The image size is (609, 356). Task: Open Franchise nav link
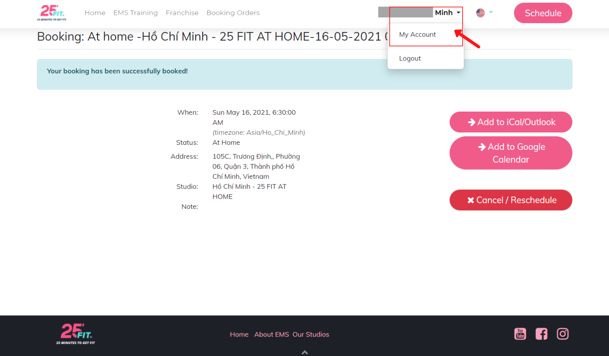tap(182, 13)
